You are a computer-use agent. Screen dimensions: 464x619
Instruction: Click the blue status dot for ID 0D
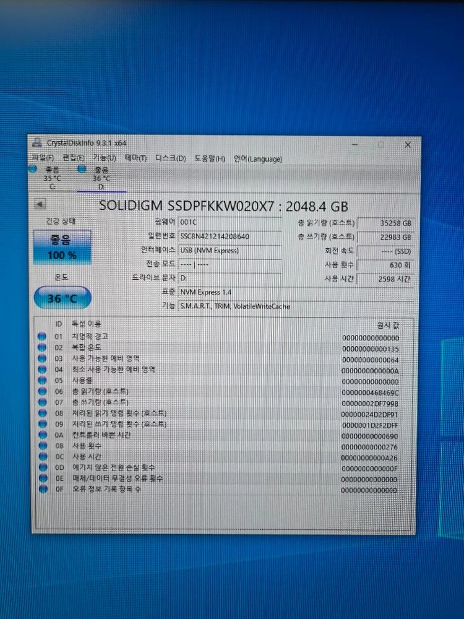pyautogui.click(x=43, y=467)
